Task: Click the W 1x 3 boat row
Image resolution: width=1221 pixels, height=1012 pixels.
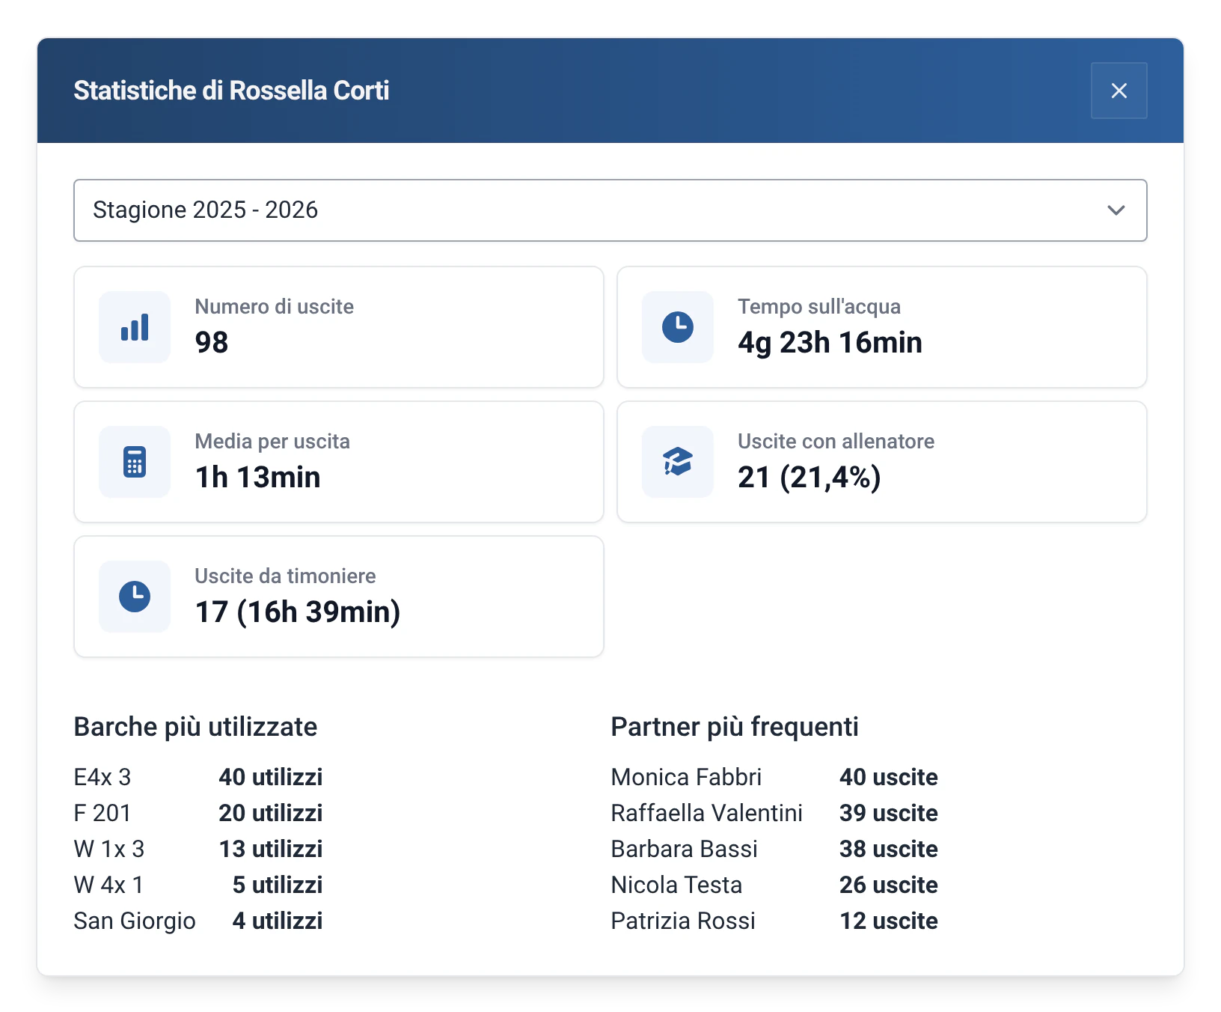Action: (198, 849)
